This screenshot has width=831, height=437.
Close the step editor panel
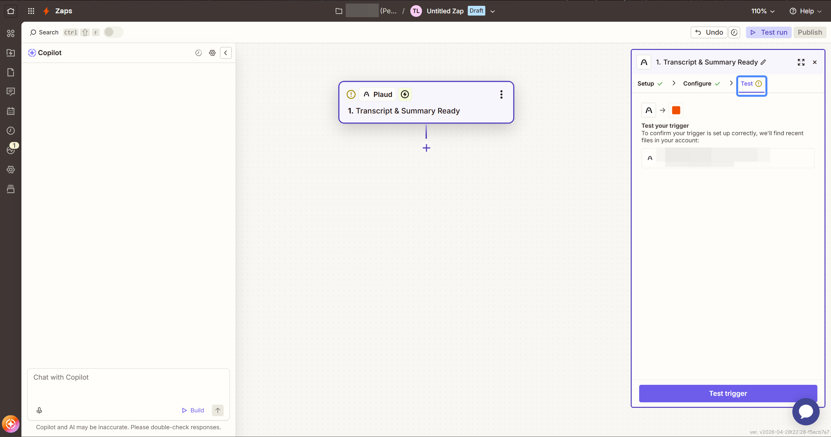coord(815,62)
